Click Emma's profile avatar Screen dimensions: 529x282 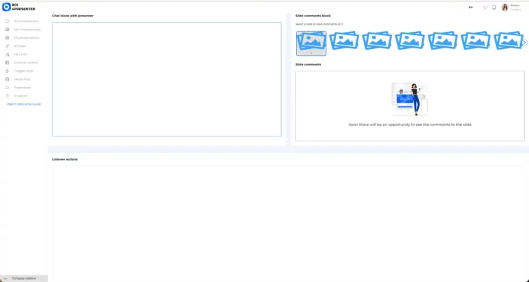click(x=505, y=8)
